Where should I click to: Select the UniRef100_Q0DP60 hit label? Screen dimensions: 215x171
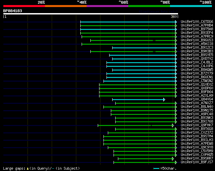click(197, 88)
